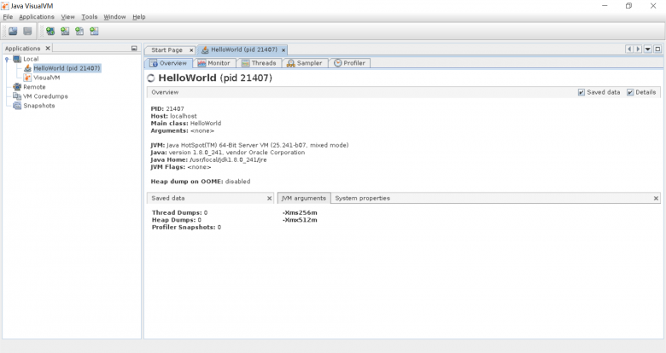
Task: Open the Threads tab
Action: click(258, 63)
